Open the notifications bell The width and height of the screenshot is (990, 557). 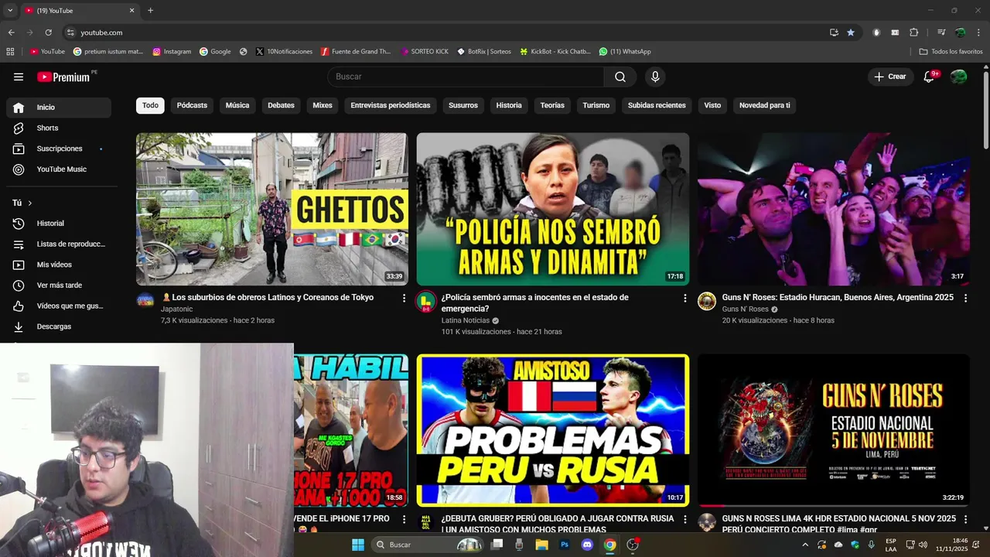930,77
